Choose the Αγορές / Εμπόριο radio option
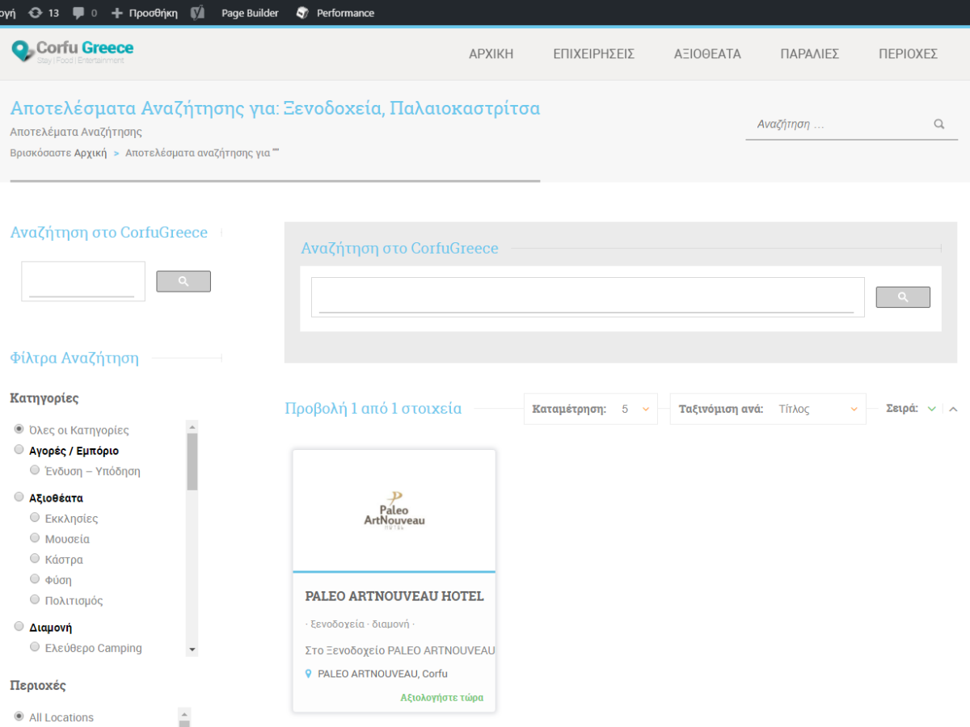 [19, 450]
